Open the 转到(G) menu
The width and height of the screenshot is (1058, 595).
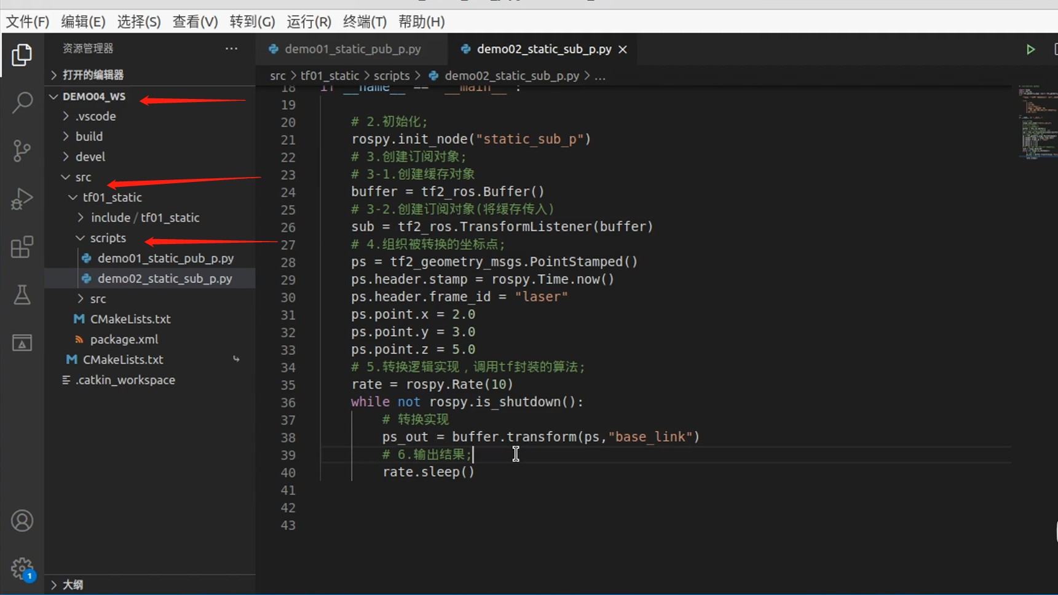tap(252, 22)
